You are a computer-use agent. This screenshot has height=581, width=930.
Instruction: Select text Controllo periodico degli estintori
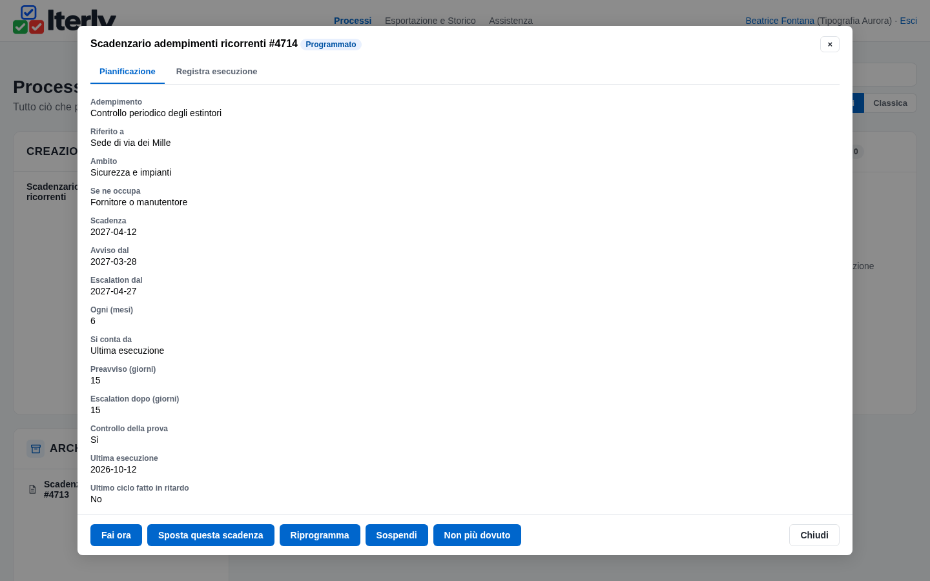pyautogui.click(x=156, y=113)
